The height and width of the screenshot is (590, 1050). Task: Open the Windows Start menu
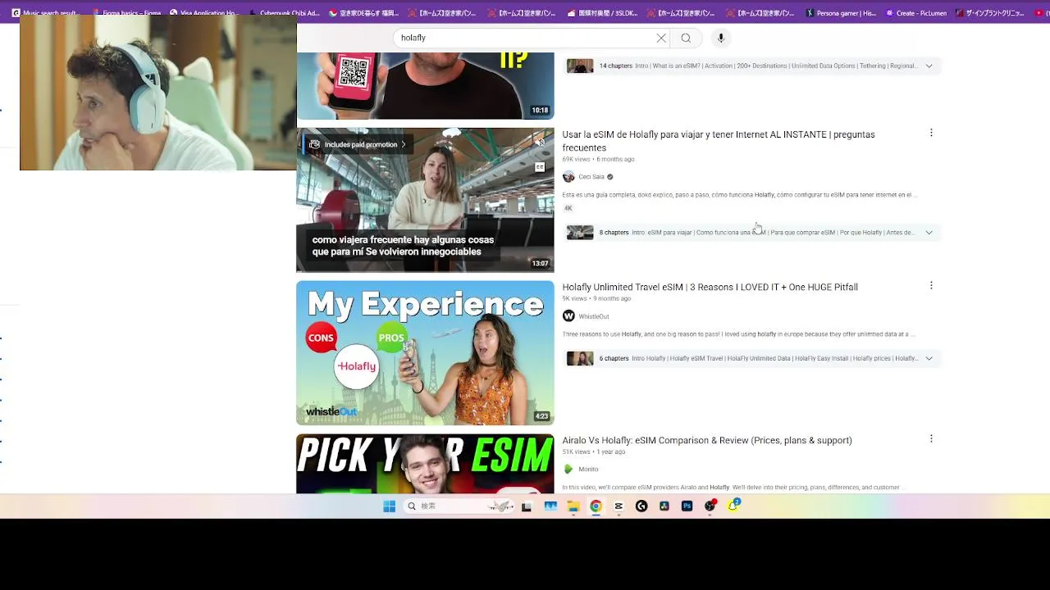[390, 506]
